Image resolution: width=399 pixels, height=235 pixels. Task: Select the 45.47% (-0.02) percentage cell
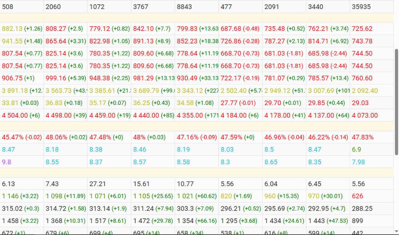[x=22, y=137]
